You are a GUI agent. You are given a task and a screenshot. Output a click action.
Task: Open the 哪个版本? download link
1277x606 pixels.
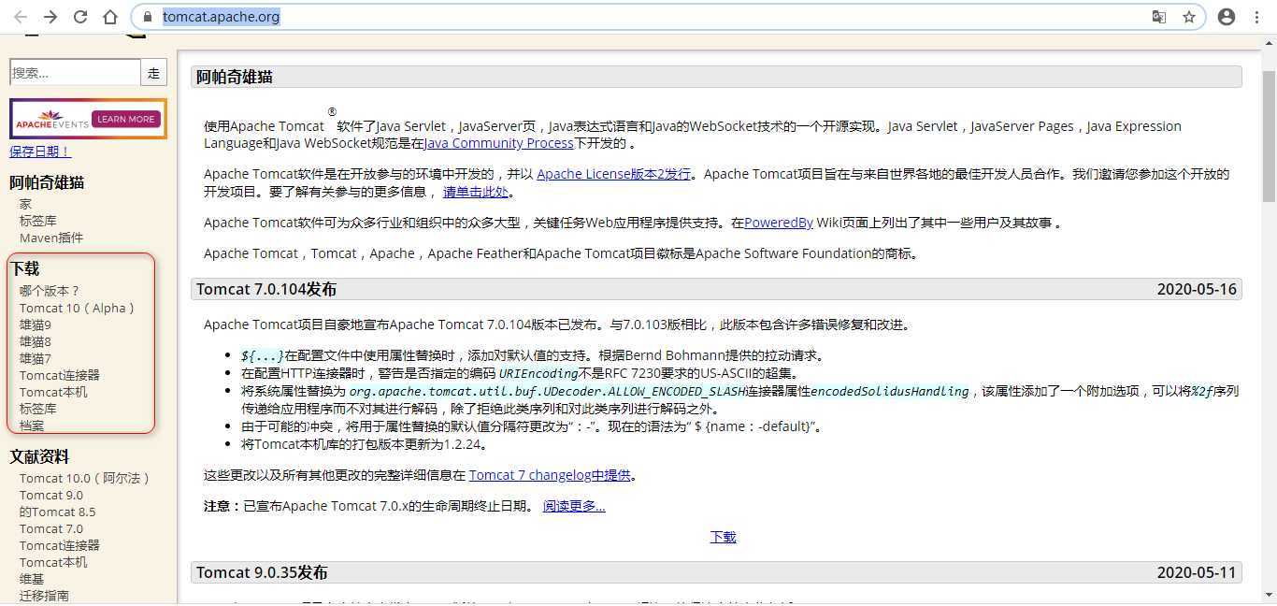(50, 291)
